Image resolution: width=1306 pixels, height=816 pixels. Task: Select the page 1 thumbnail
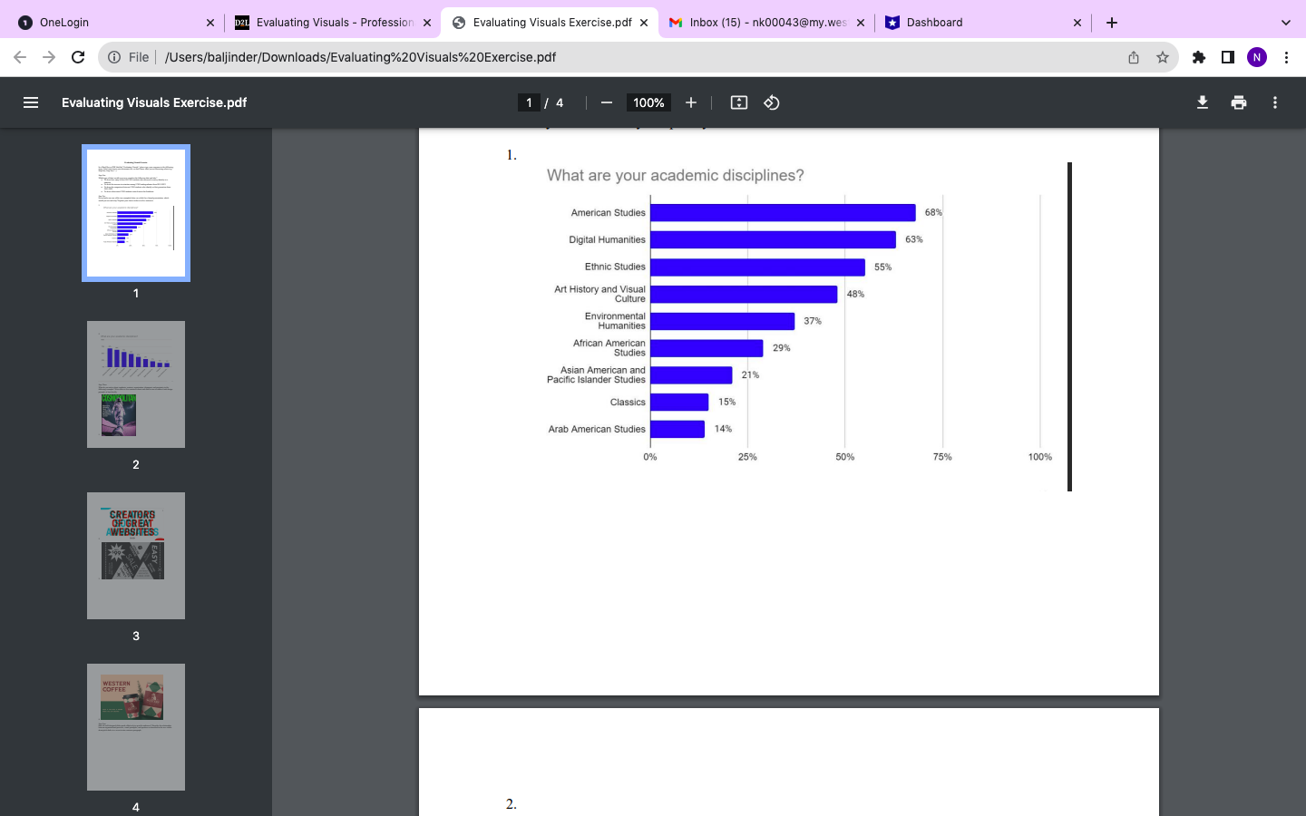pos(136,213)
